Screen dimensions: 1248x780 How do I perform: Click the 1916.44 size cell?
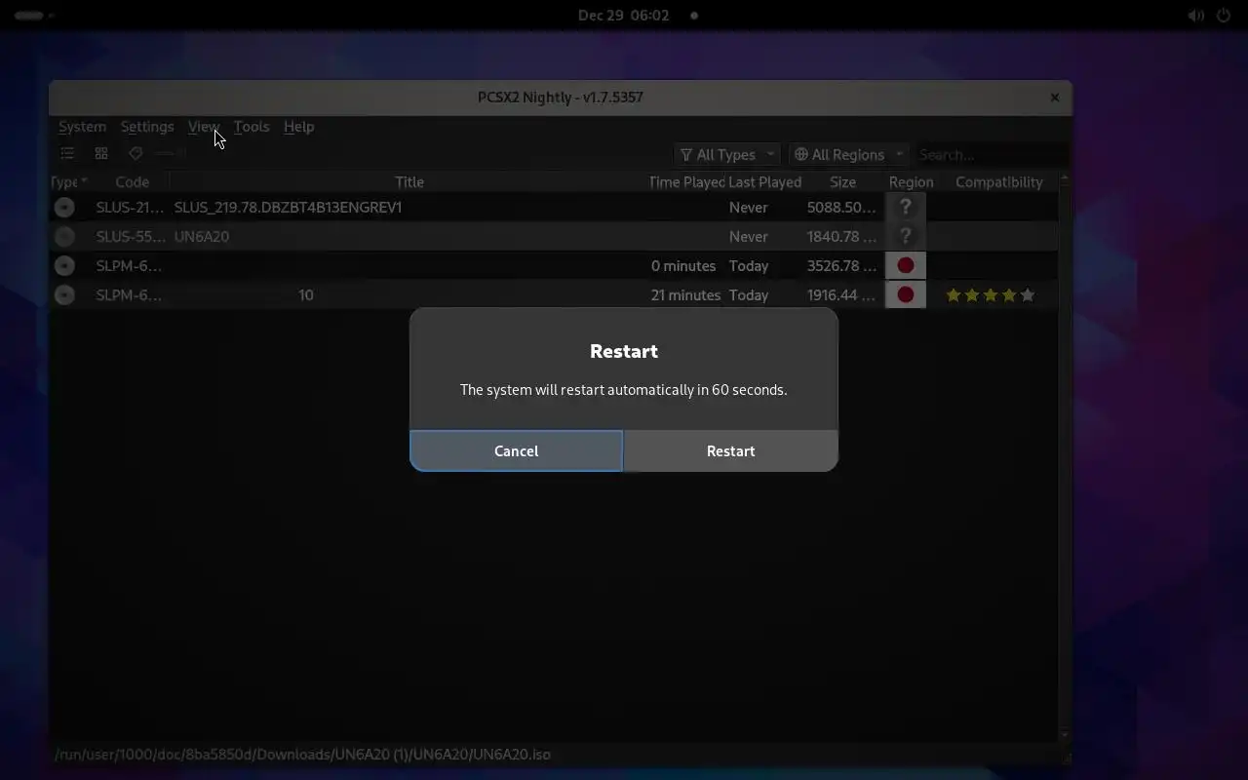click(841, 294)
